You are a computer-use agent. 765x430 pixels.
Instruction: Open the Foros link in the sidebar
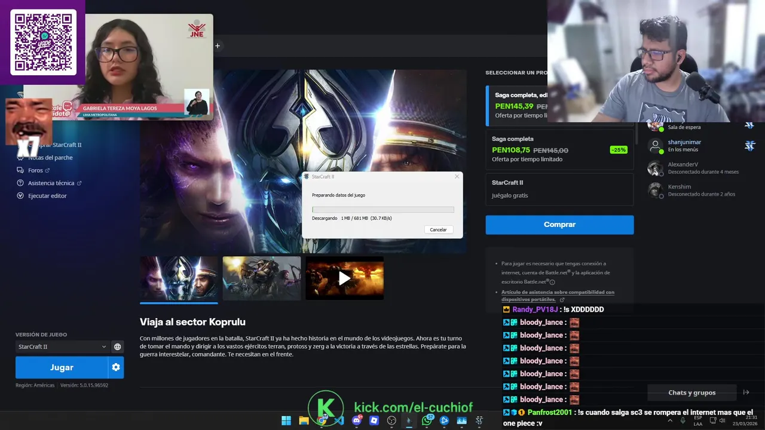(x=35, y=170)
